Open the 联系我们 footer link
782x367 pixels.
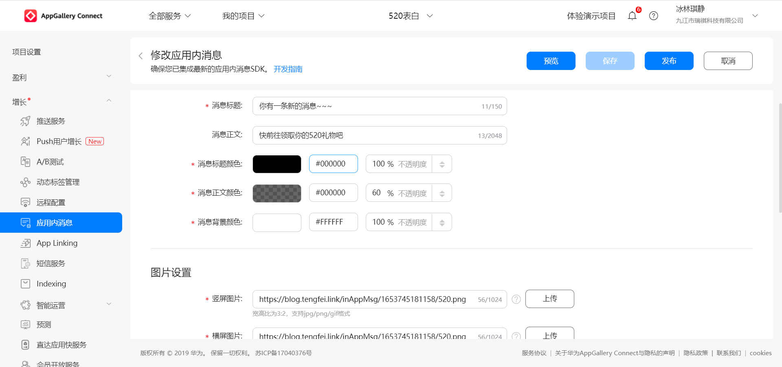729,353
